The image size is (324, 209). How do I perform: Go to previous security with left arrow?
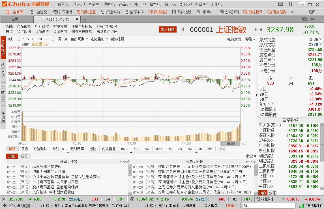(x=183, y=29)
